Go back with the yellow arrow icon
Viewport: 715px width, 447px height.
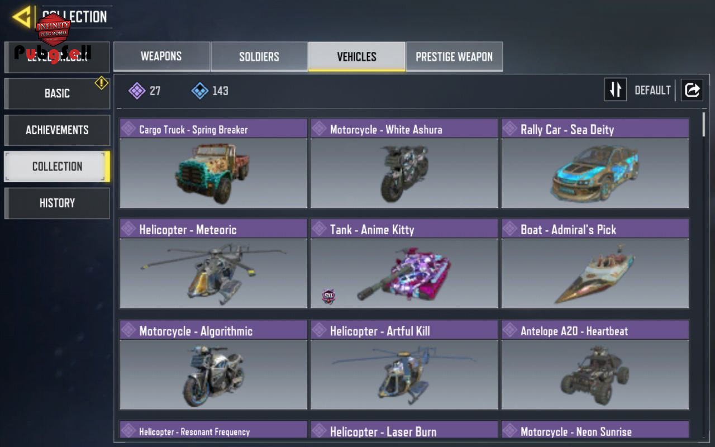click(22, 17)
